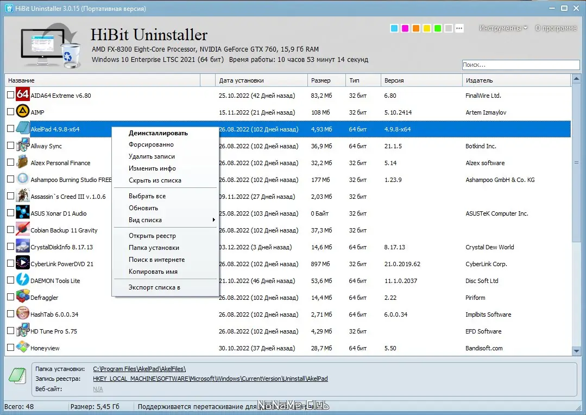Click the Ashampoo Burning Studio disc icon
The height and width of the screenshot is (415, 586).
point(22,179)
